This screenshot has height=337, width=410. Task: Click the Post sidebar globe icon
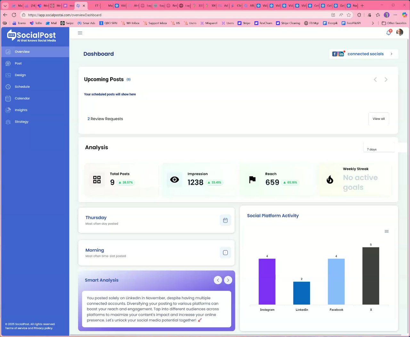point(8,63)
